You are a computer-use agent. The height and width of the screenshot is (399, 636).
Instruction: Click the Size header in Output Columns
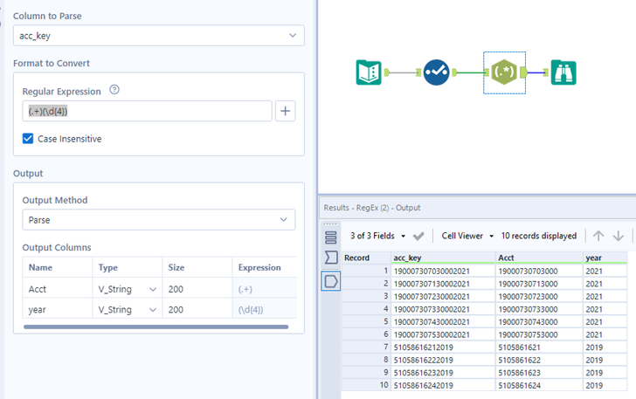[197, 268]
